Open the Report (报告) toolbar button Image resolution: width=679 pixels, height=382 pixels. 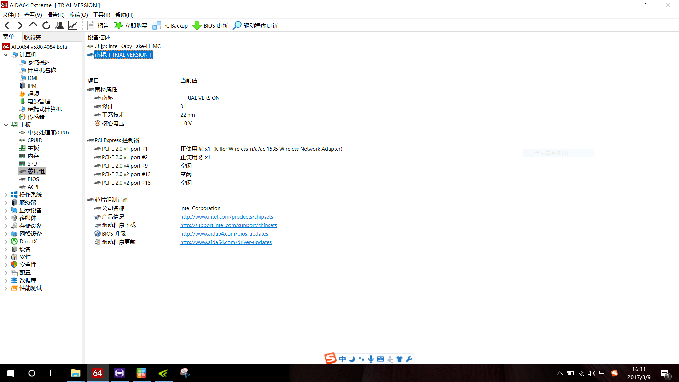[x=98, y=25]
